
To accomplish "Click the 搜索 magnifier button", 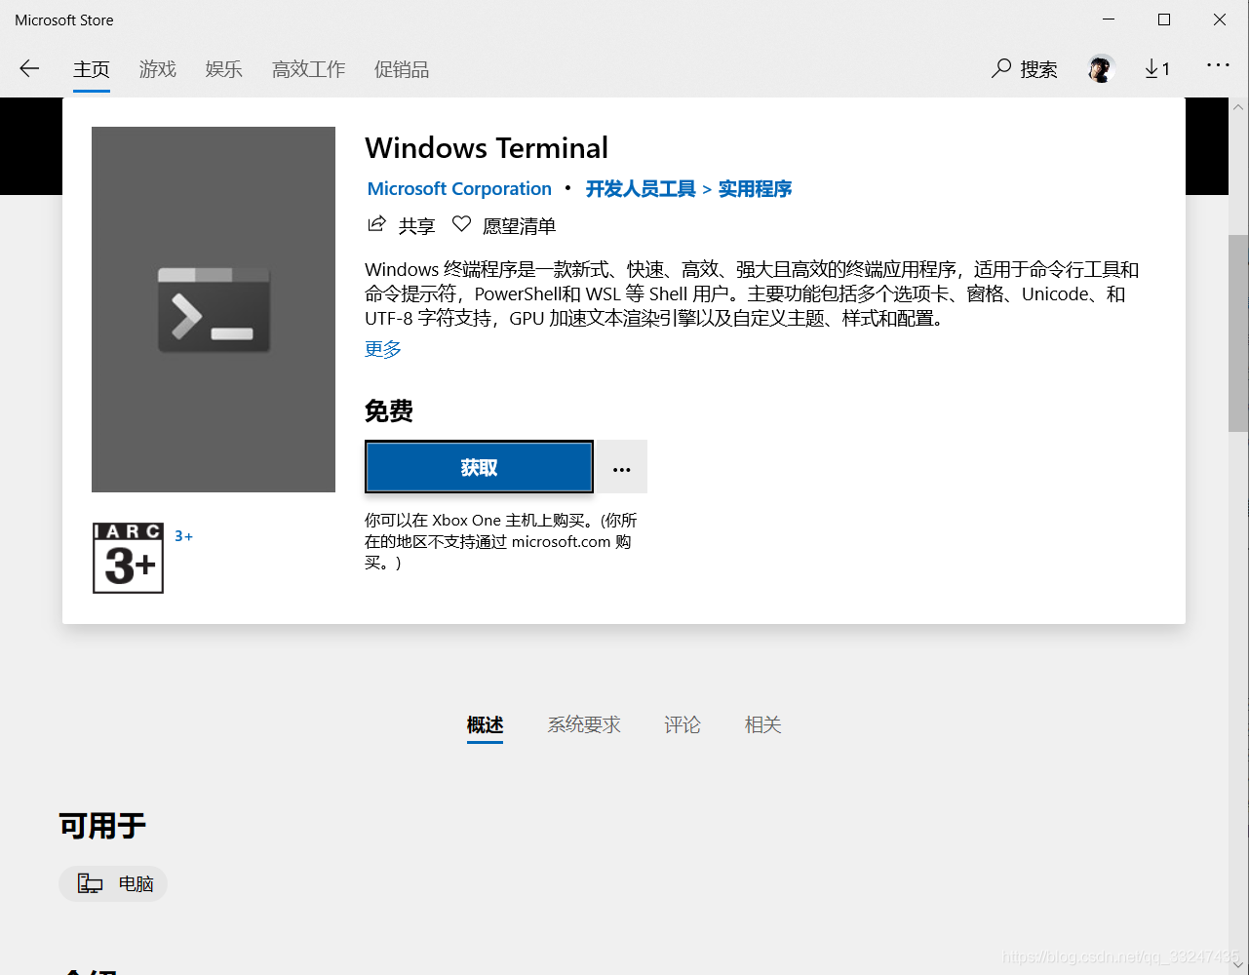I will coord(1025,69).
